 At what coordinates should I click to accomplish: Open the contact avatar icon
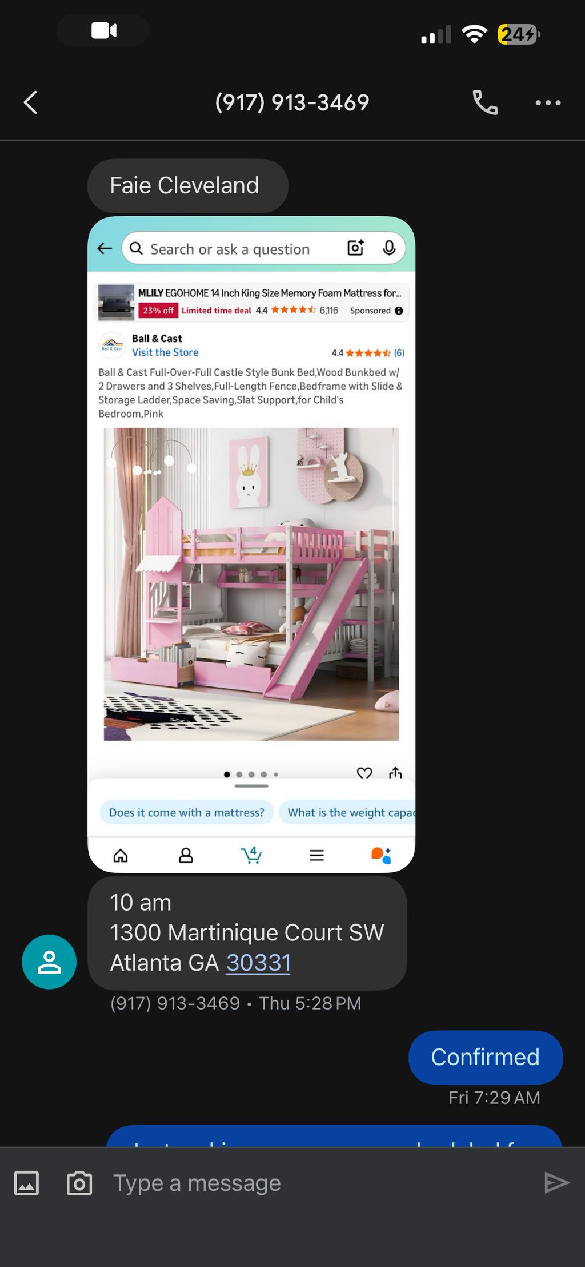click(x=49, y=962)
